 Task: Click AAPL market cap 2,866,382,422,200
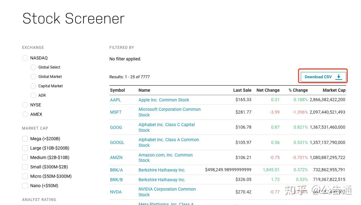[327, 100]
